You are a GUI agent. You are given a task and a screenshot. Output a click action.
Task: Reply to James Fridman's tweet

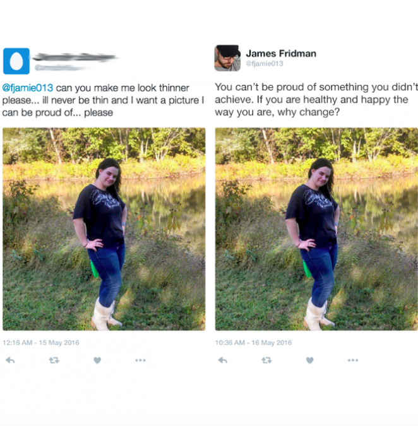coord(223,360)
